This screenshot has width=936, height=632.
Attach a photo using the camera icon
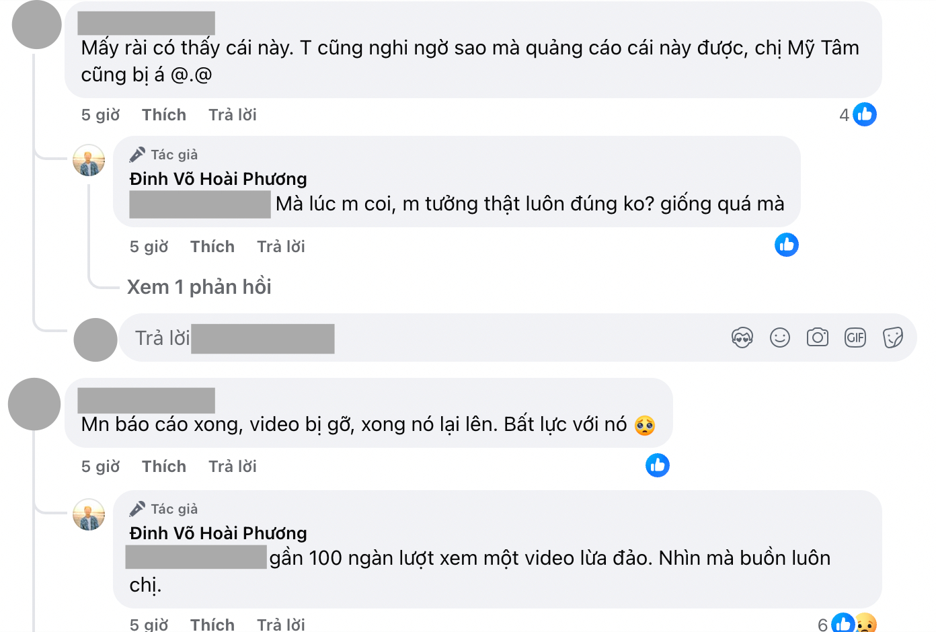click(818, 338)
